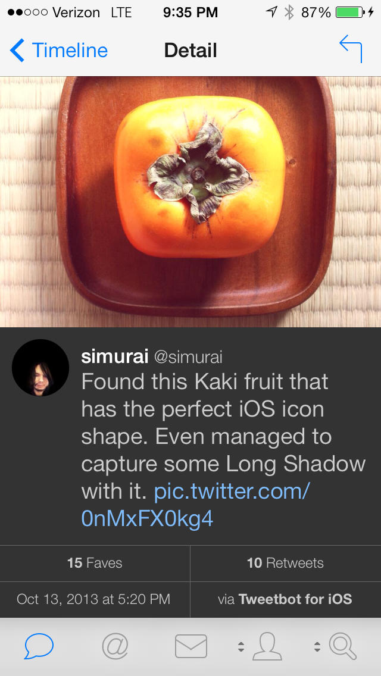The image size is (381, 676).
Task: Open the Search magnifier tab
Action: click(343, 646)
